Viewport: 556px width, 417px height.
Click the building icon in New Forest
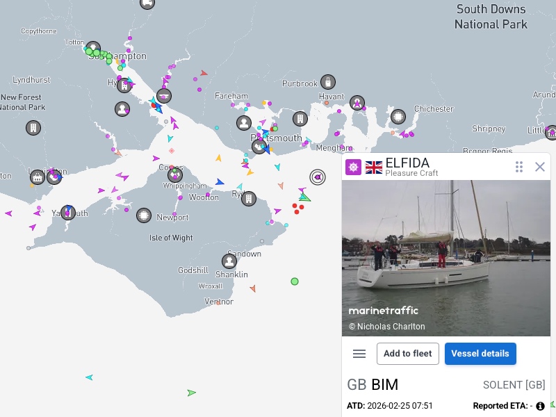tap(33, 128)
